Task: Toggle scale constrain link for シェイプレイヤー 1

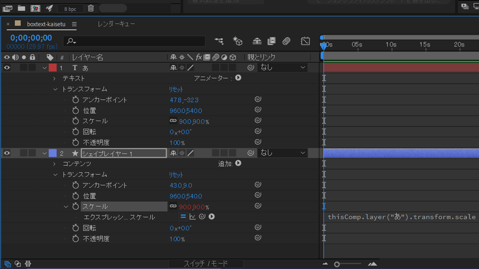Action: click(x=173, y=206)
